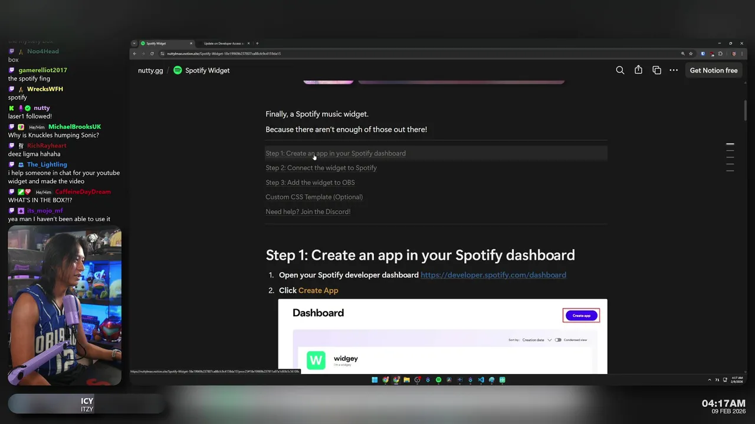
Task: Click gamerelliot2017 username in chat
Action: coord(42,70)
